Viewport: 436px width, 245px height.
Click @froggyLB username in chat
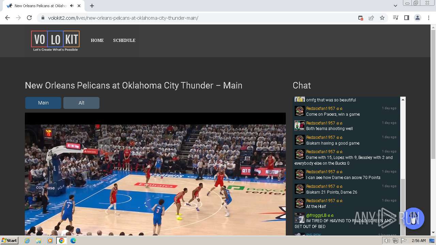[316, 215]
